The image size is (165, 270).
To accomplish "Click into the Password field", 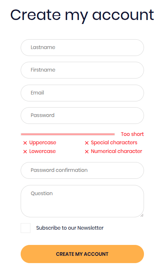I will click(x=82, y=116).
